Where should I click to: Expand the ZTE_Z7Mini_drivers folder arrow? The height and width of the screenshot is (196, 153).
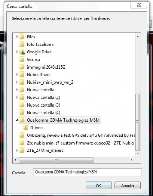tap(17, 150)
